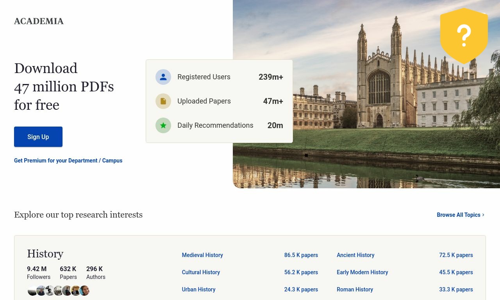This screenshot has width=500, height=300.
Task: Click the Registered Users person icon
Action: coord(163,77)
